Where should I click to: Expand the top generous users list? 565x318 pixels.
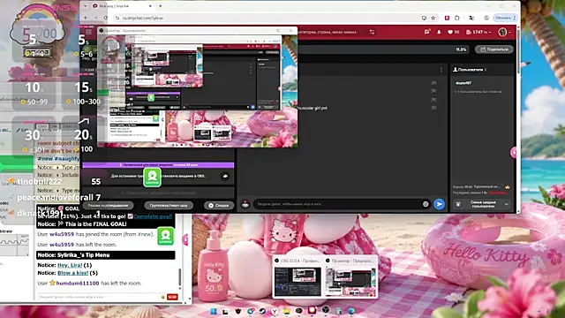tap(482, 204)
